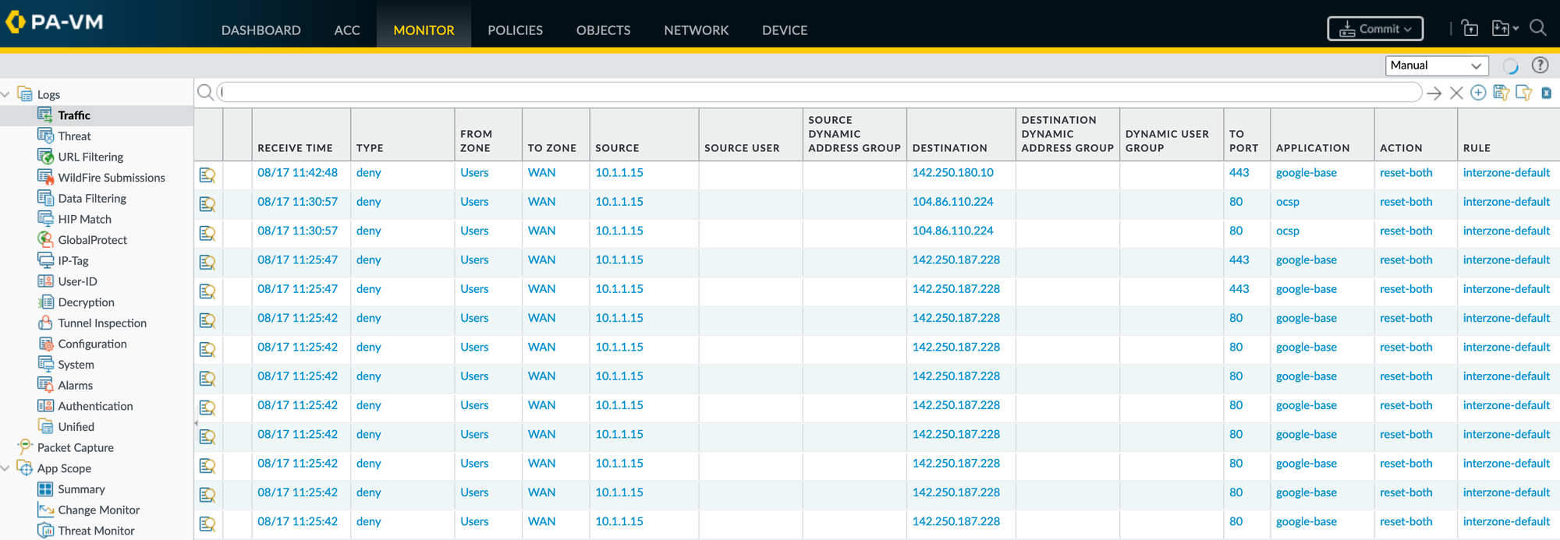Image resolution: width=1560 pixels, height=540 pixels.
Task: Click inside the log filter input field
Action: coord(819,93)
